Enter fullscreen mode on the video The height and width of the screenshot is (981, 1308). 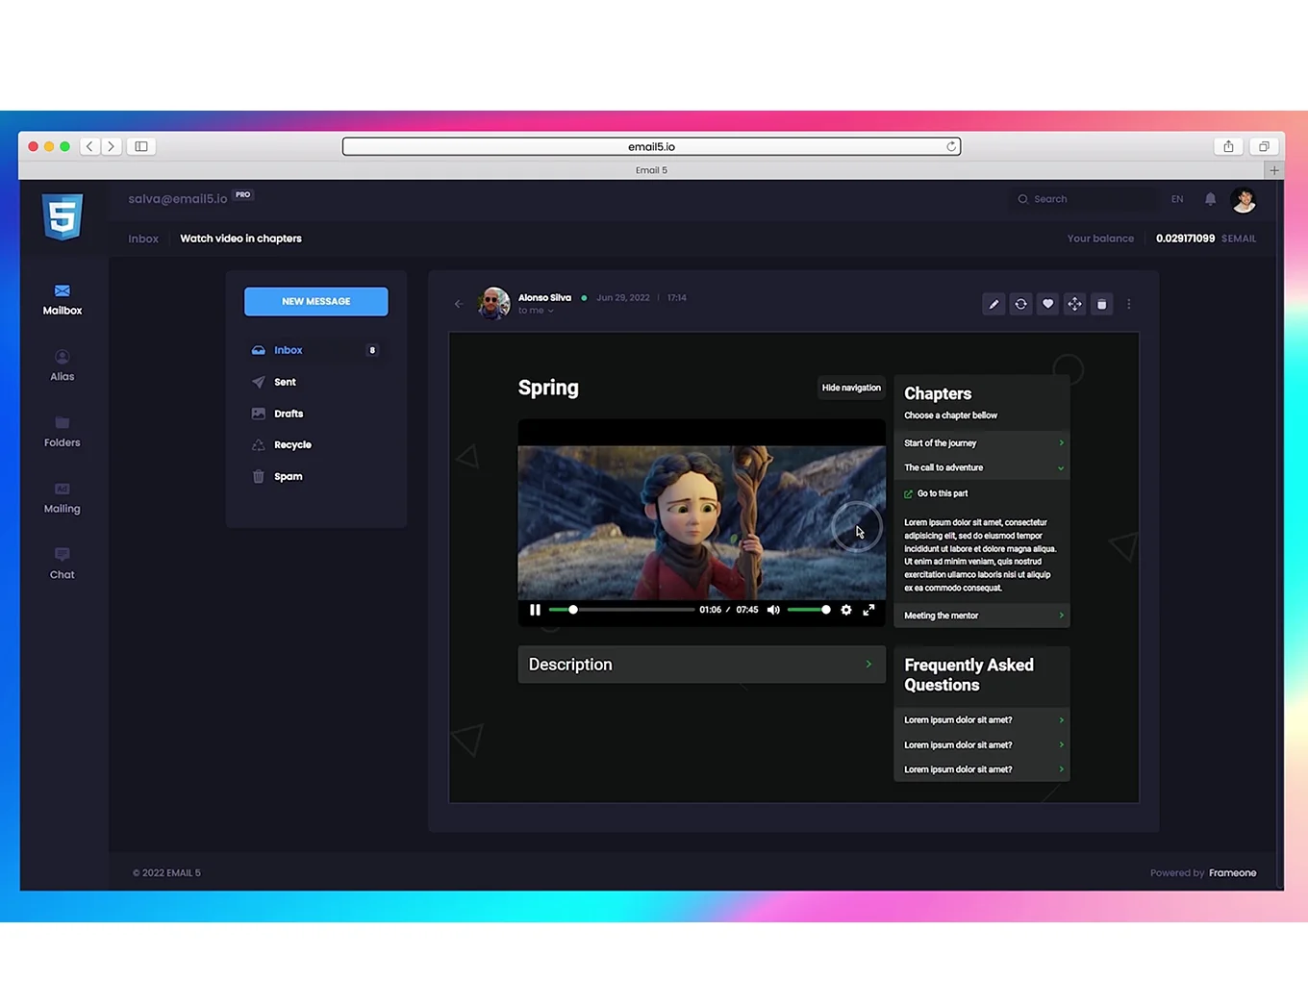click(x=868, y=610)
